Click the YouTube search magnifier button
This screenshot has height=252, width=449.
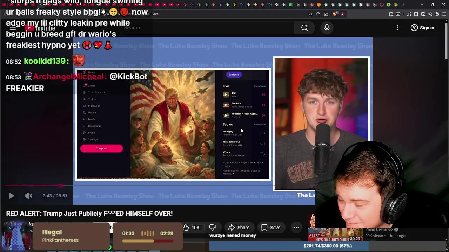tap(304, 28)
